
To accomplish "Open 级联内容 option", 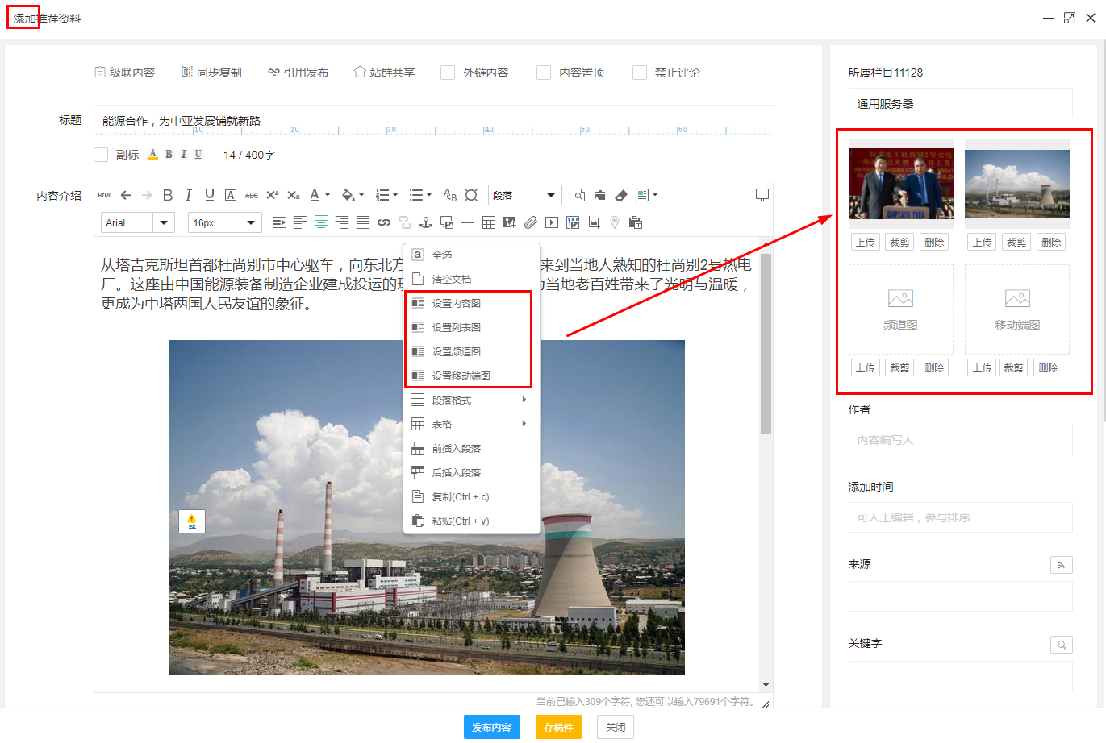I will coord(125,73).
